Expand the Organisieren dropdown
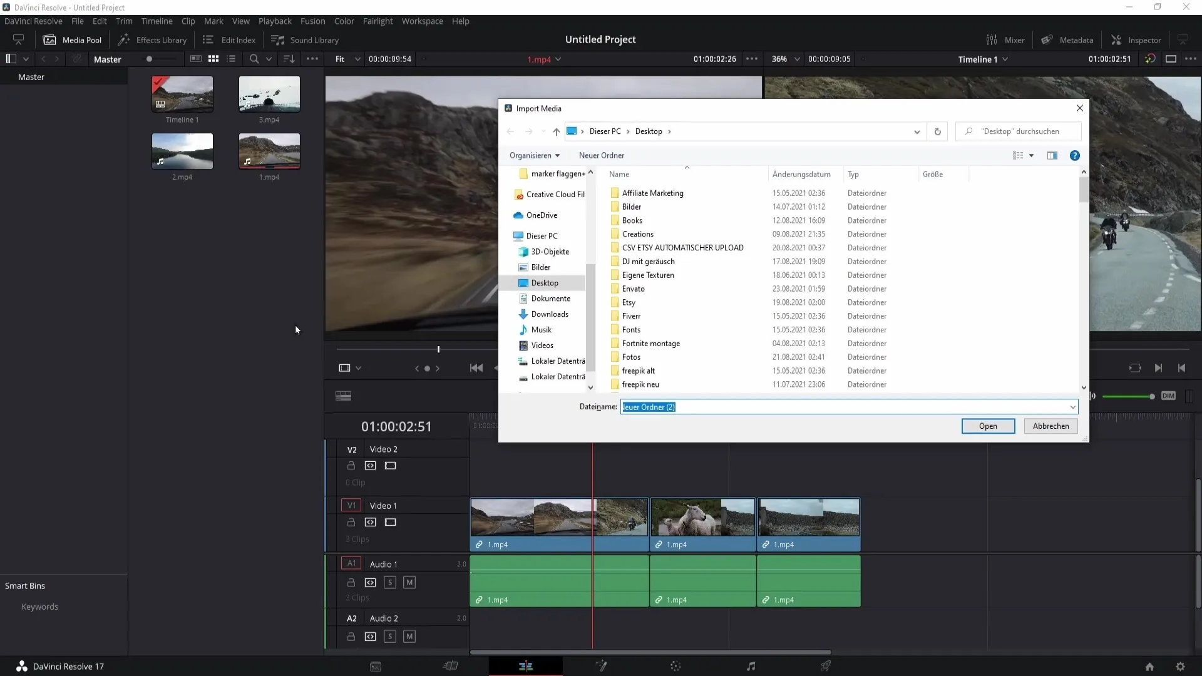 534,155
